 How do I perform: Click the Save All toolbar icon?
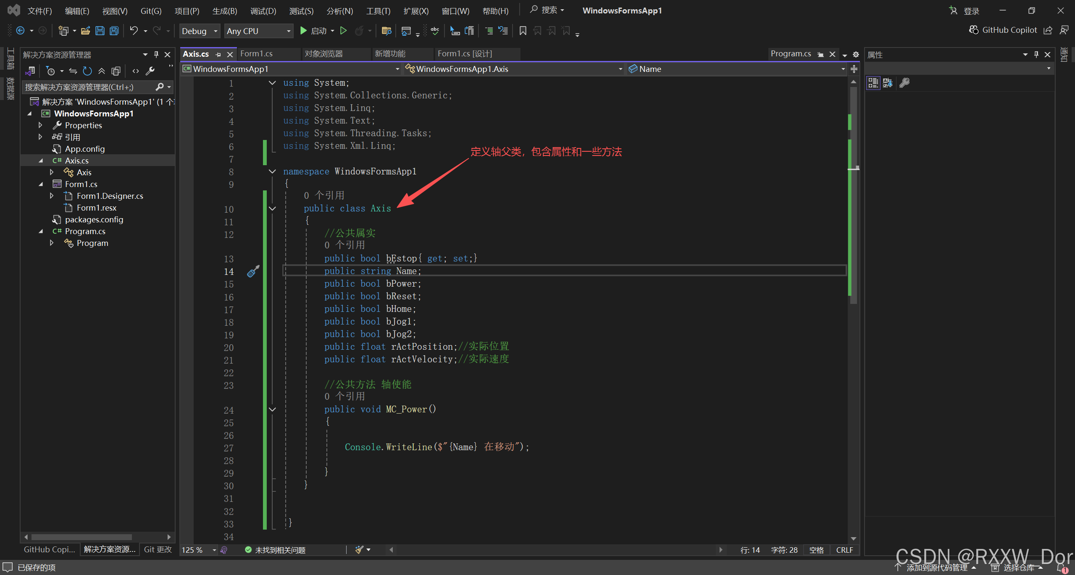pos(114,31)
